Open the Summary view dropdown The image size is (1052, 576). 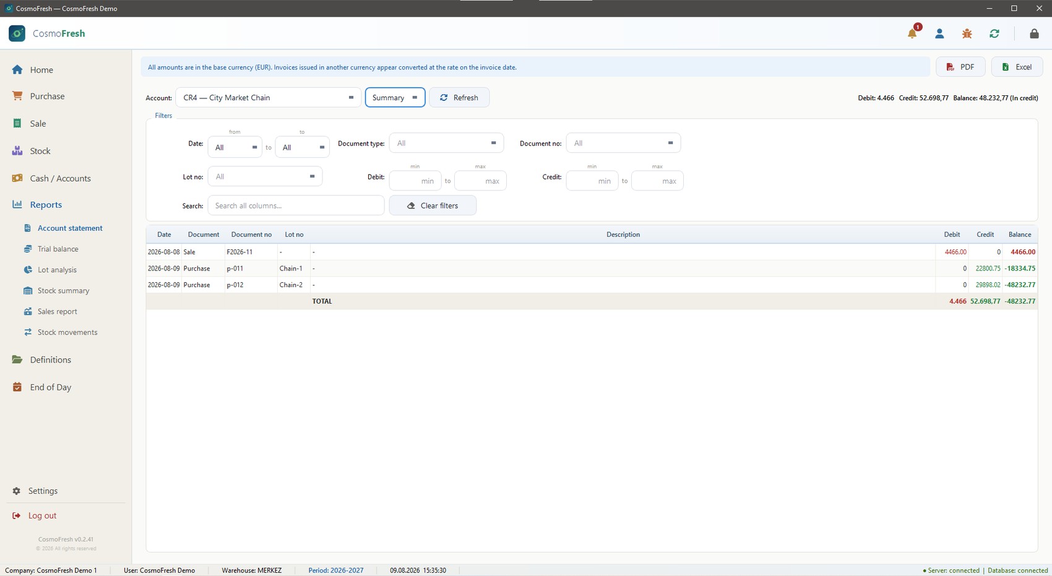(x=395, y=98)
